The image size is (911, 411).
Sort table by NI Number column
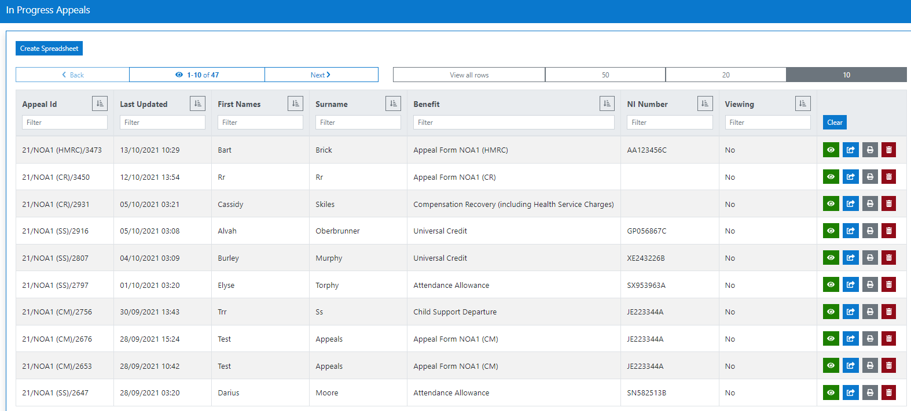(705, 103)
